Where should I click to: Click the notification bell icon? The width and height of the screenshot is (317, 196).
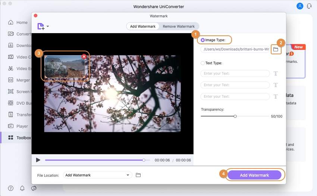(22, 188)
